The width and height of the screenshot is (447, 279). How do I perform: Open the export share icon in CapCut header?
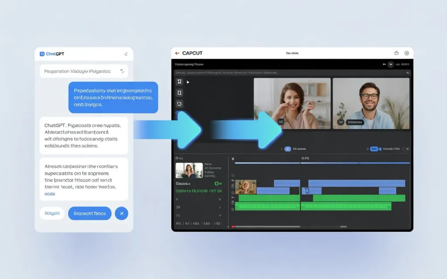pyautogui.click(x=396, y=53)
